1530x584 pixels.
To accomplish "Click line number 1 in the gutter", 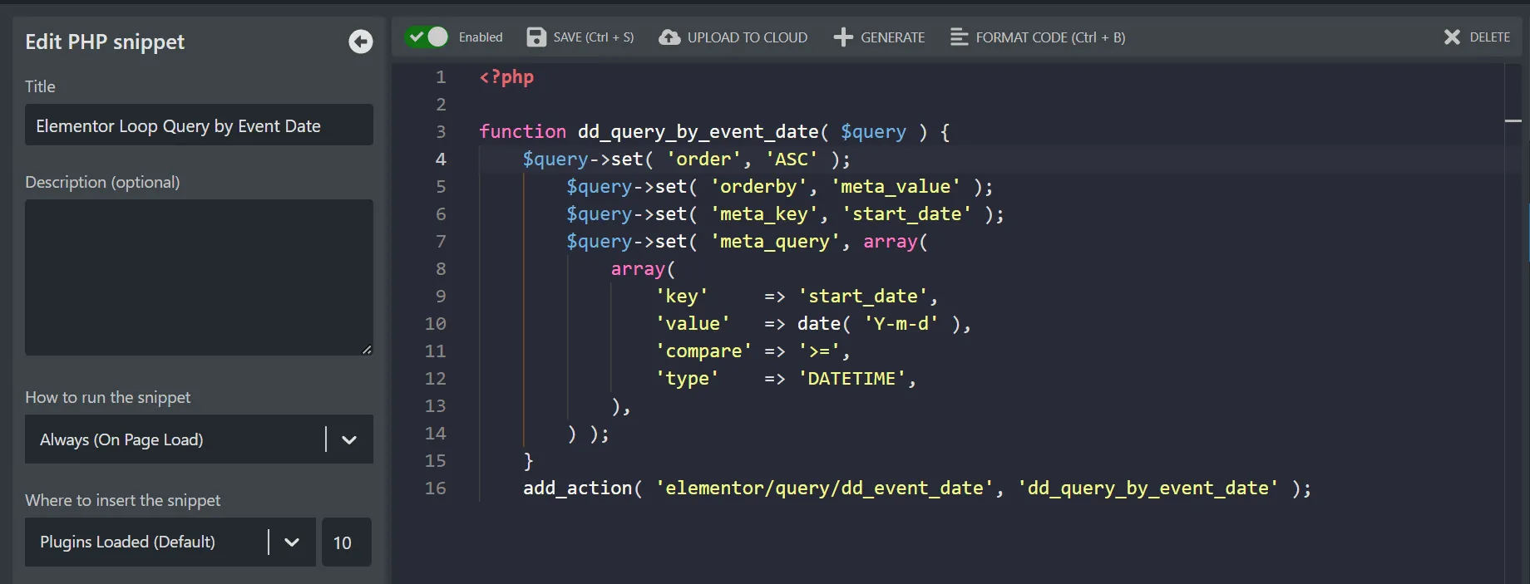I will [441, 77].
